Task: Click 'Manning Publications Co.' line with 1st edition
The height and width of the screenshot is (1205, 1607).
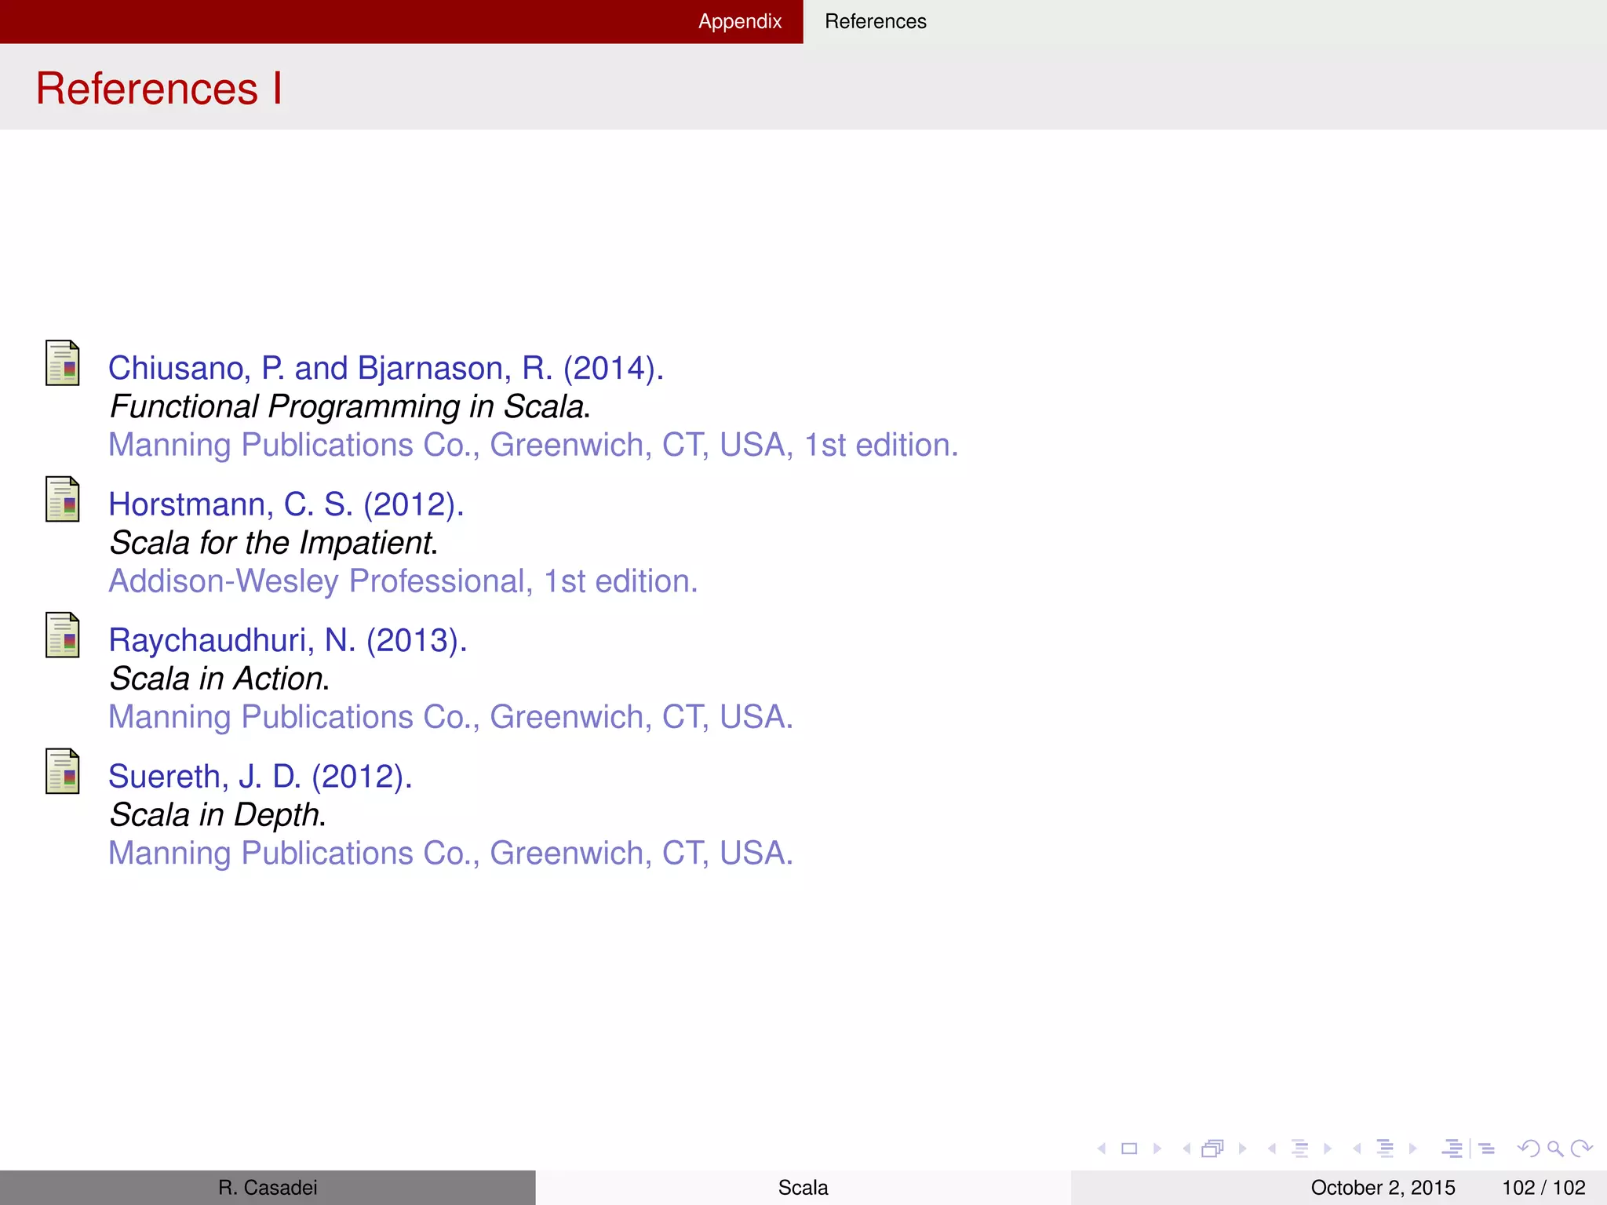Action: point(534,445)
